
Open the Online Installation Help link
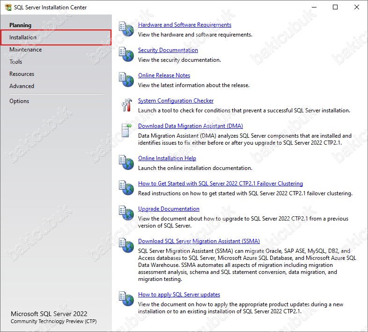(167, 158)
